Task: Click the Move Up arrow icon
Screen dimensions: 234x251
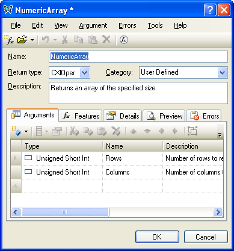Action: pos(134,131)
